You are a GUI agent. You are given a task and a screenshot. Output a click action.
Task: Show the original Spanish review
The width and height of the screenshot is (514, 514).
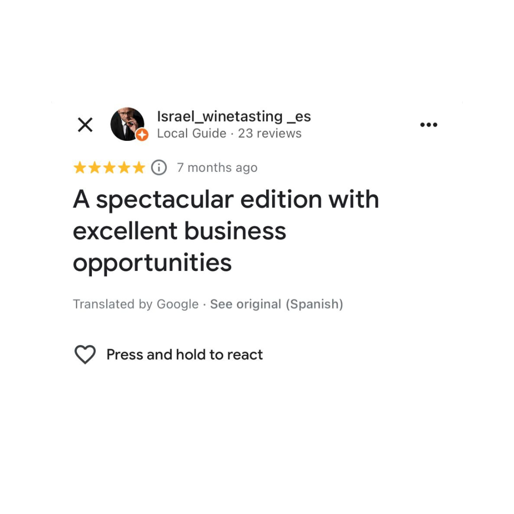[277, 304]
